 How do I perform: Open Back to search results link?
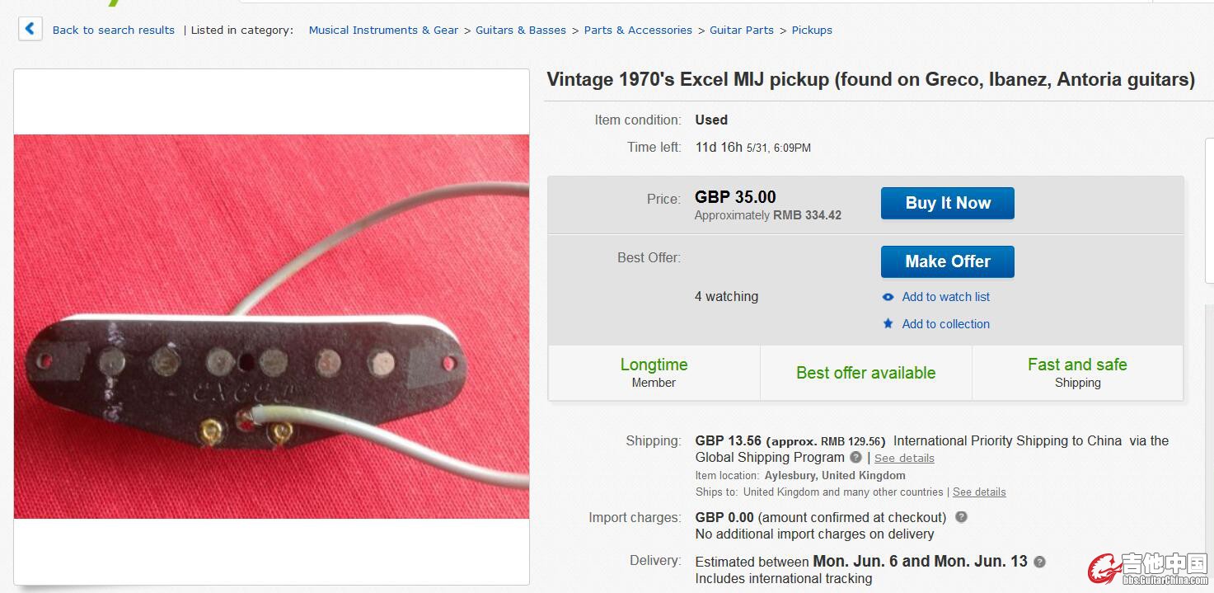tap(114, 31)
